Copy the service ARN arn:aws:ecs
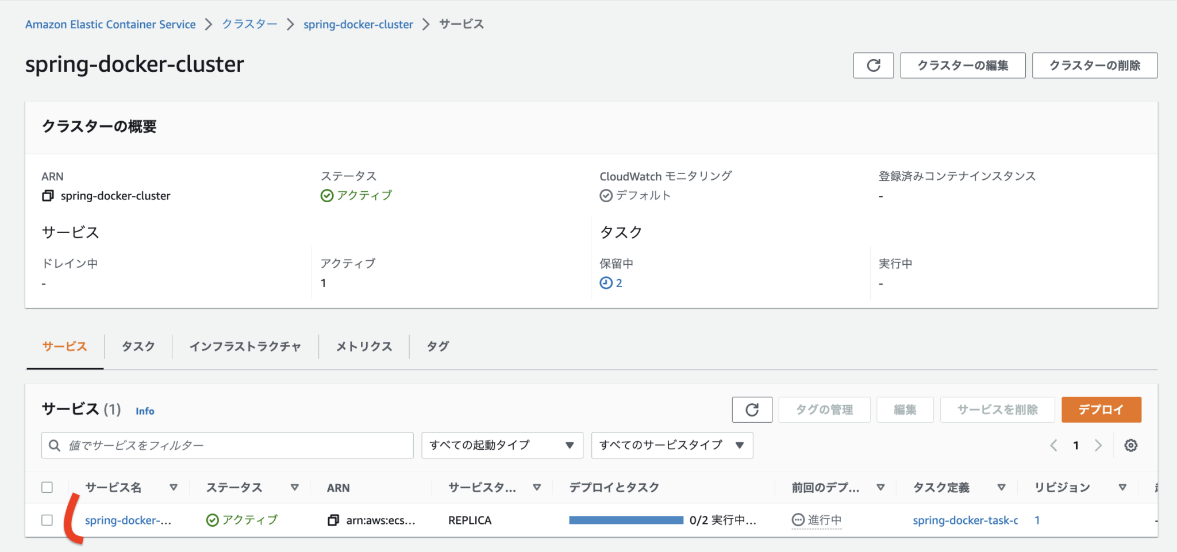The image size is (1177, 552). (333, 520)
